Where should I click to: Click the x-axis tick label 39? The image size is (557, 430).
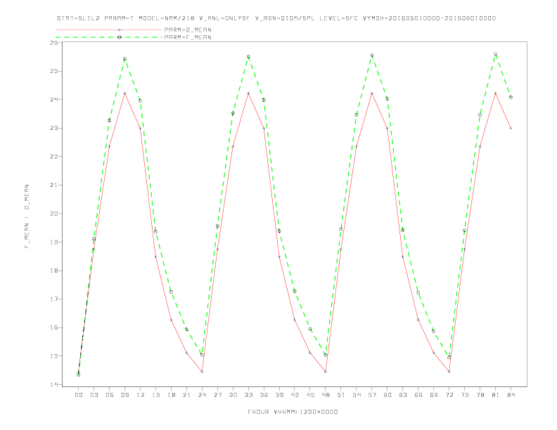(279, 395)
